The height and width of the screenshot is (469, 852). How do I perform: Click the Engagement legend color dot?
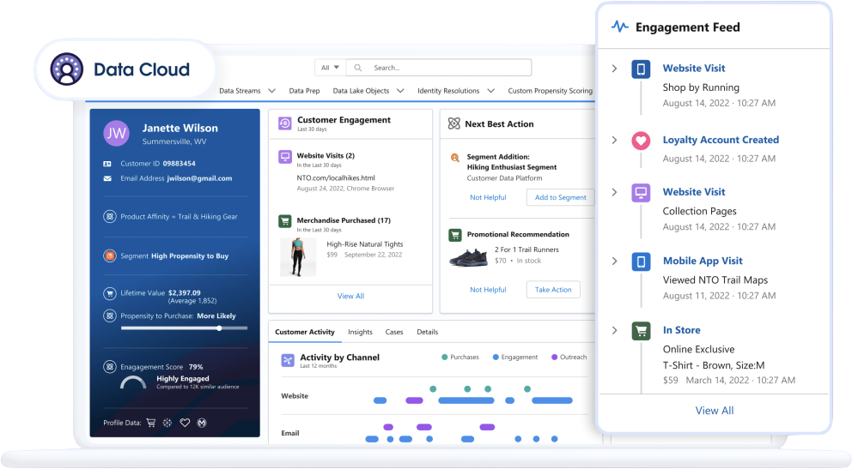pos(496,358)
